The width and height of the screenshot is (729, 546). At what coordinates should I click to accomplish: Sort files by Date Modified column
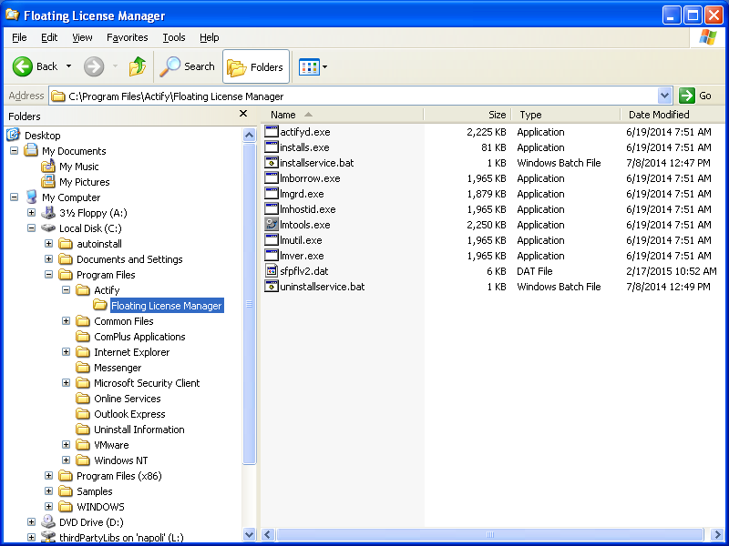[x=658, y=115]
